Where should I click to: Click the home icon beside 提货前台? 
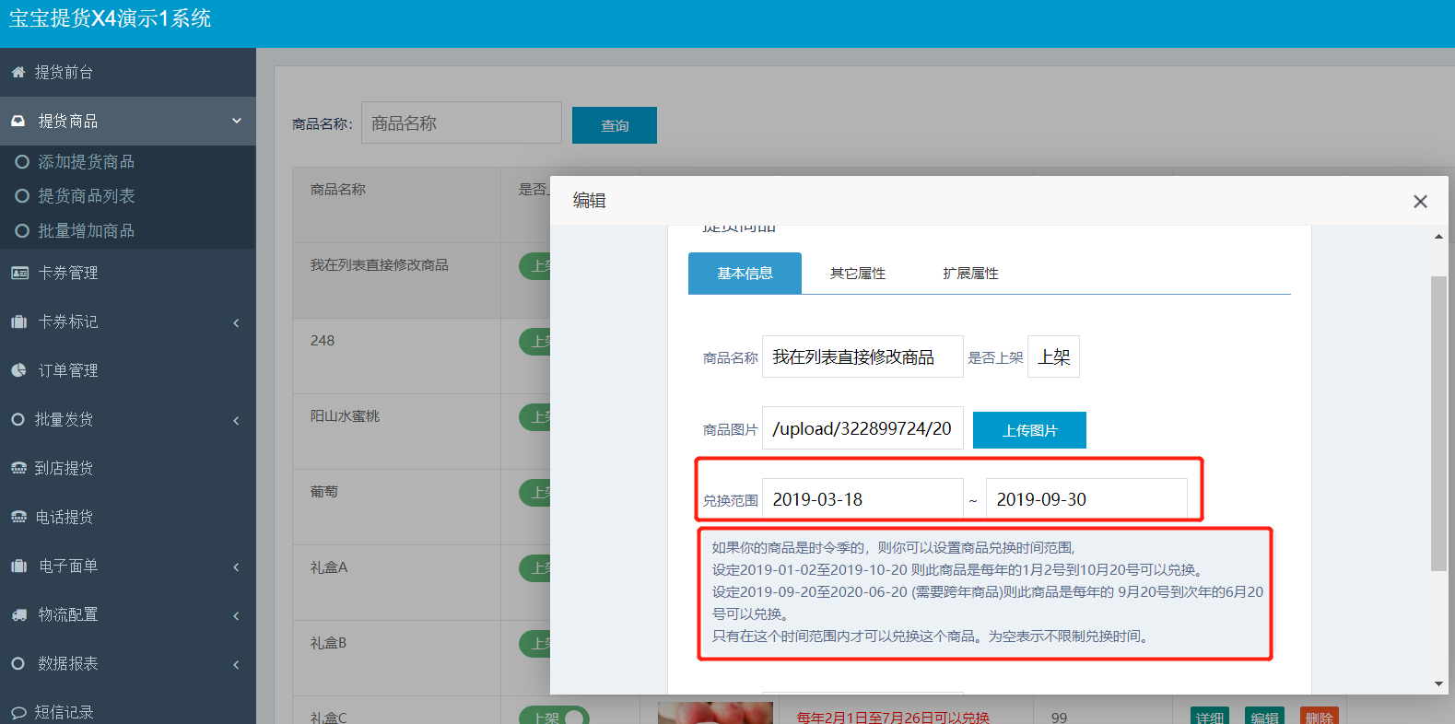pos(18,72)
